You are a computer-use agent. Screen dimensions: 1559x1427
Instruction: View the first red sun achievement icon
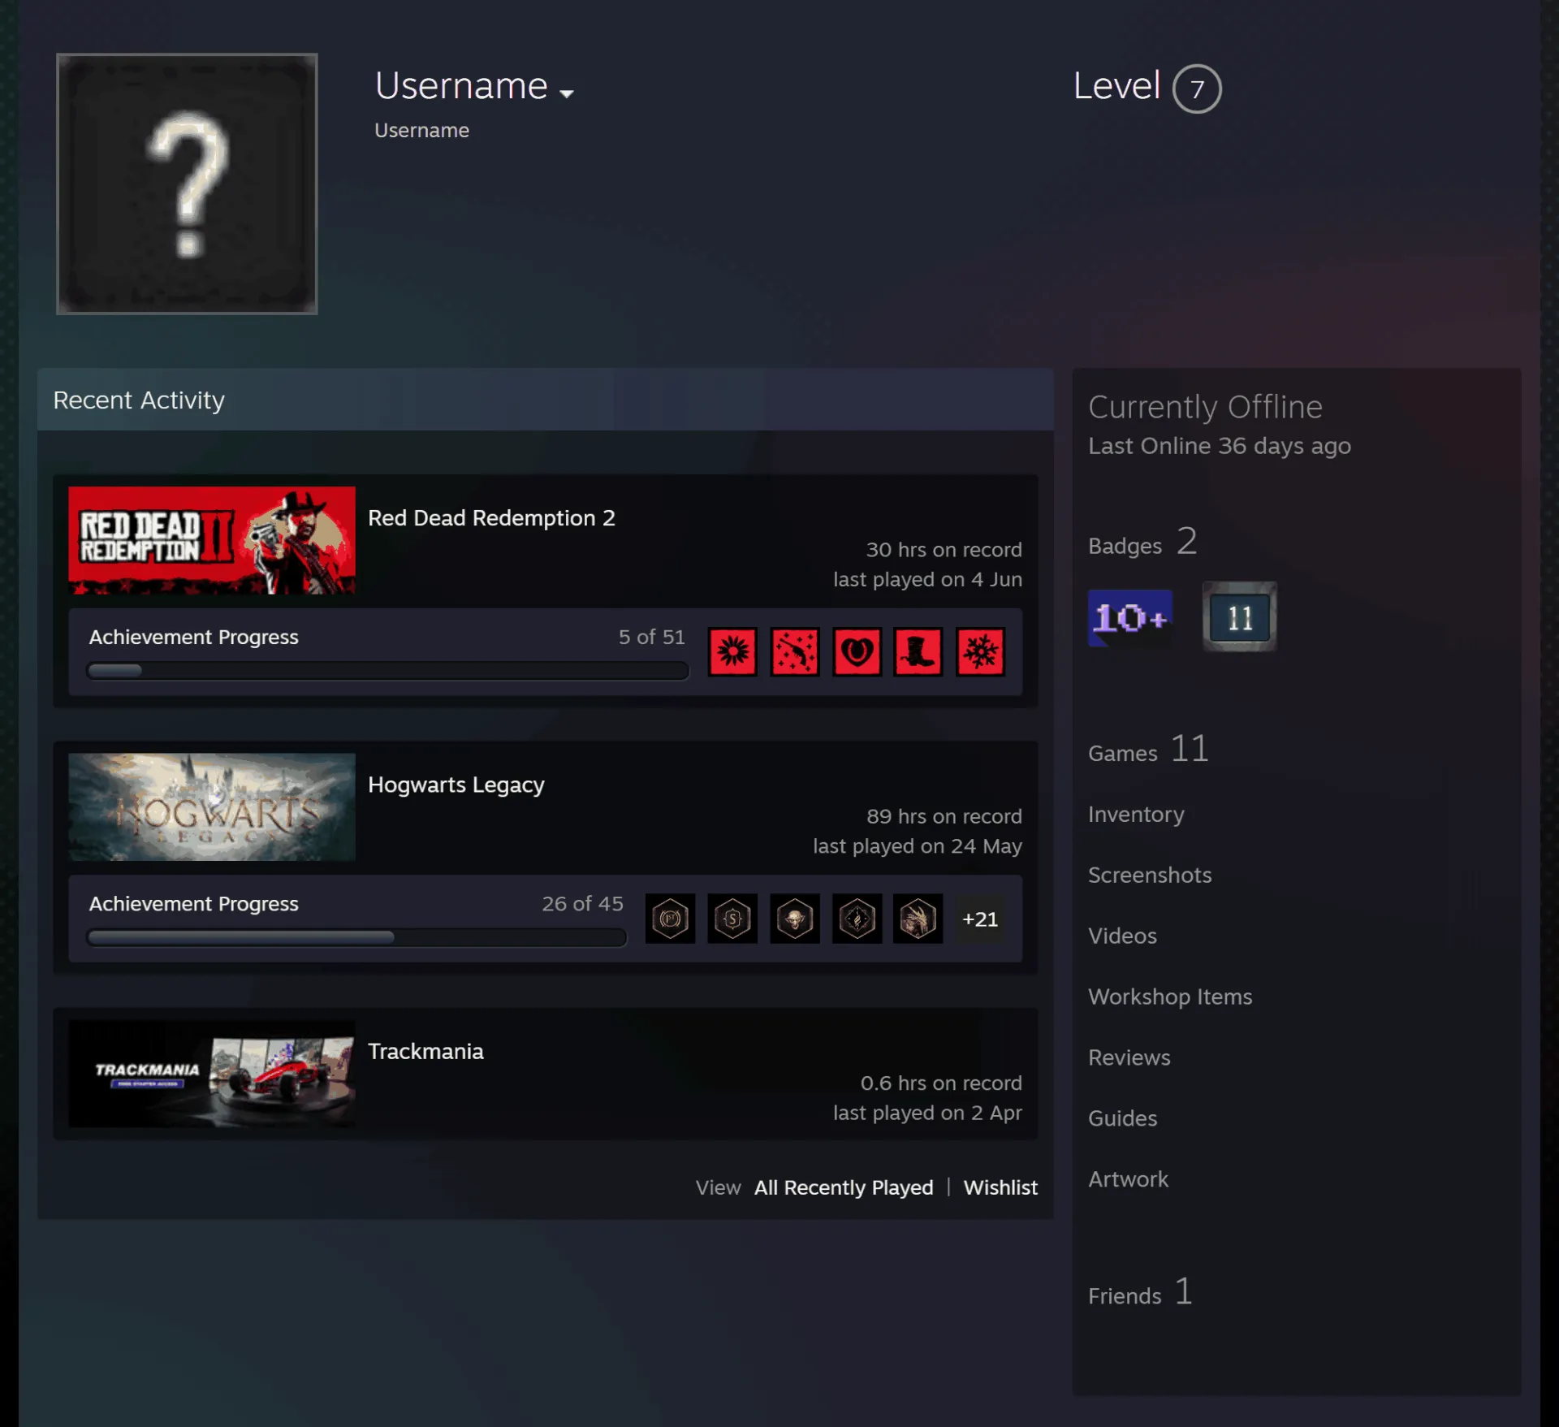732,651
